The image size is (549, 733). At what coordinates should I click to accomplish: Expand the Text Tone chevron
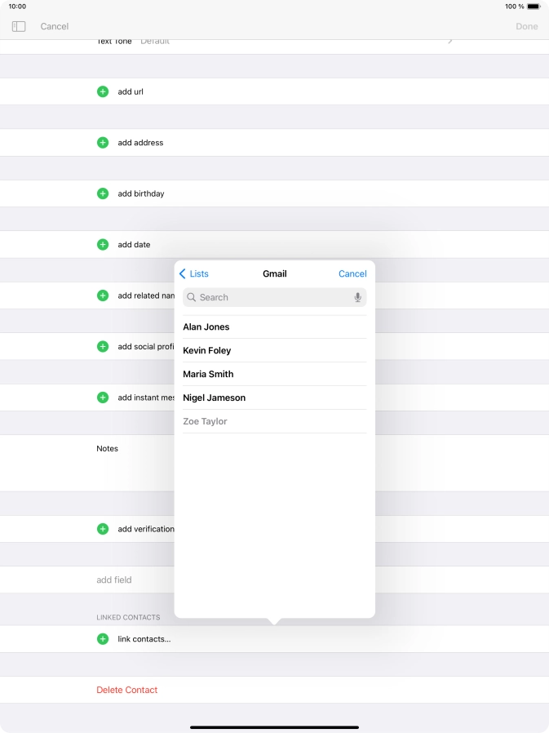tap(450, 42)
